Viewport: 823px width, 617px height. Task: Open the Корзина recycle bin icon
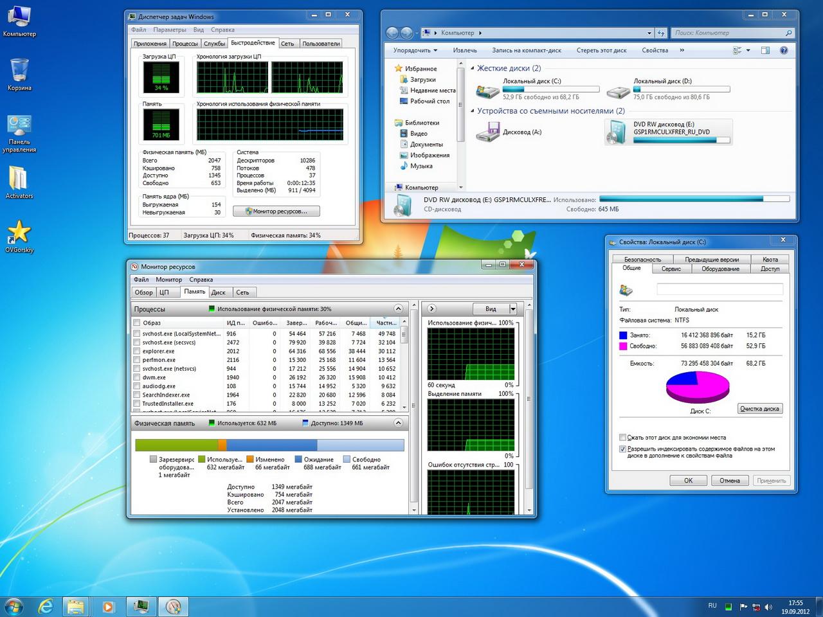point(19,75)
